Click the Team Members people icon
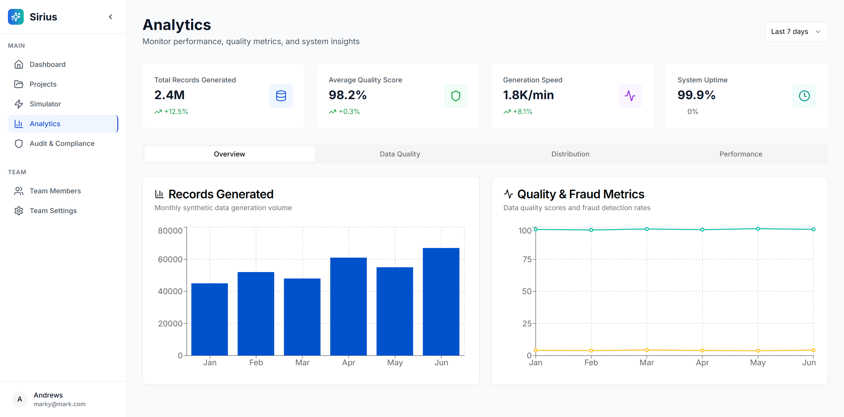Viewport: 844px width, 417px height. [19, 191]
